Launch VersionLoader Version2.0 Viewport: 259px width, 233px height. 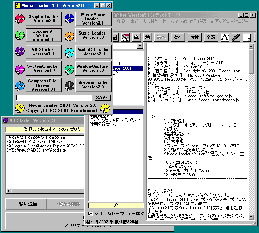click(93, 85)
